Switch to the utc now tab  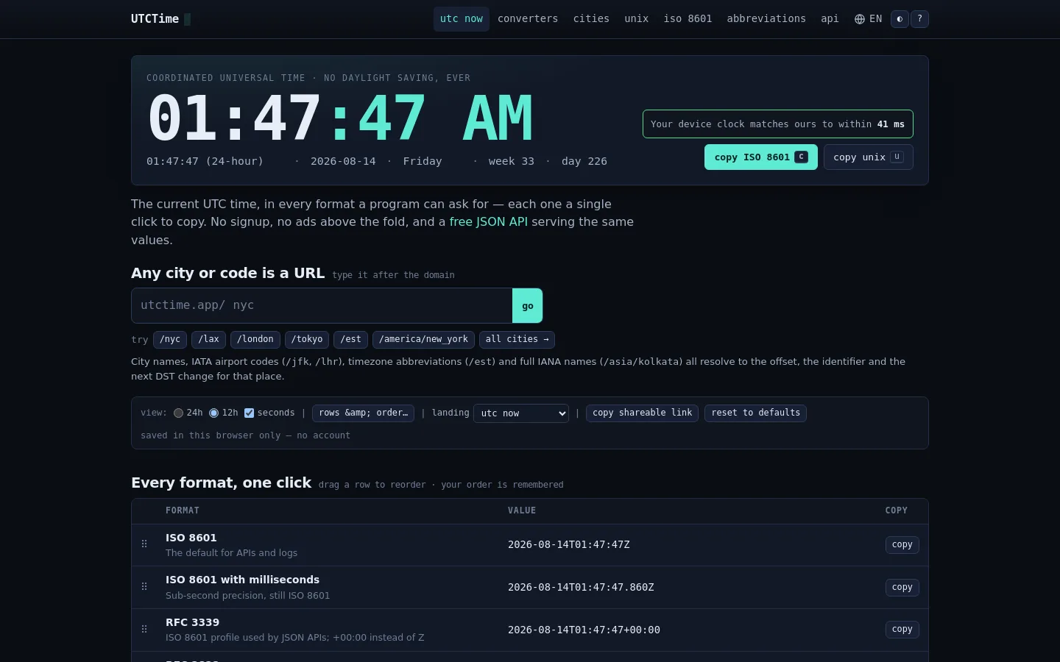click(462, 19)
